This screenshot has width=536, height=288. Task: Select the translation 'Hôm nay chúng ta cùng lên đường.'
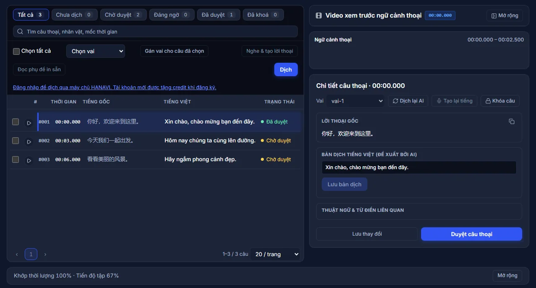tap(210, 141)
